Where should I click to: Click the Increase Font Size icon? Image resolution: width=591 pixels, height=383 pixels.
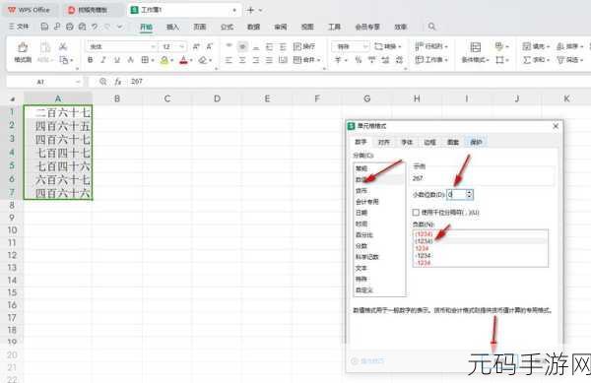point(196,46)
